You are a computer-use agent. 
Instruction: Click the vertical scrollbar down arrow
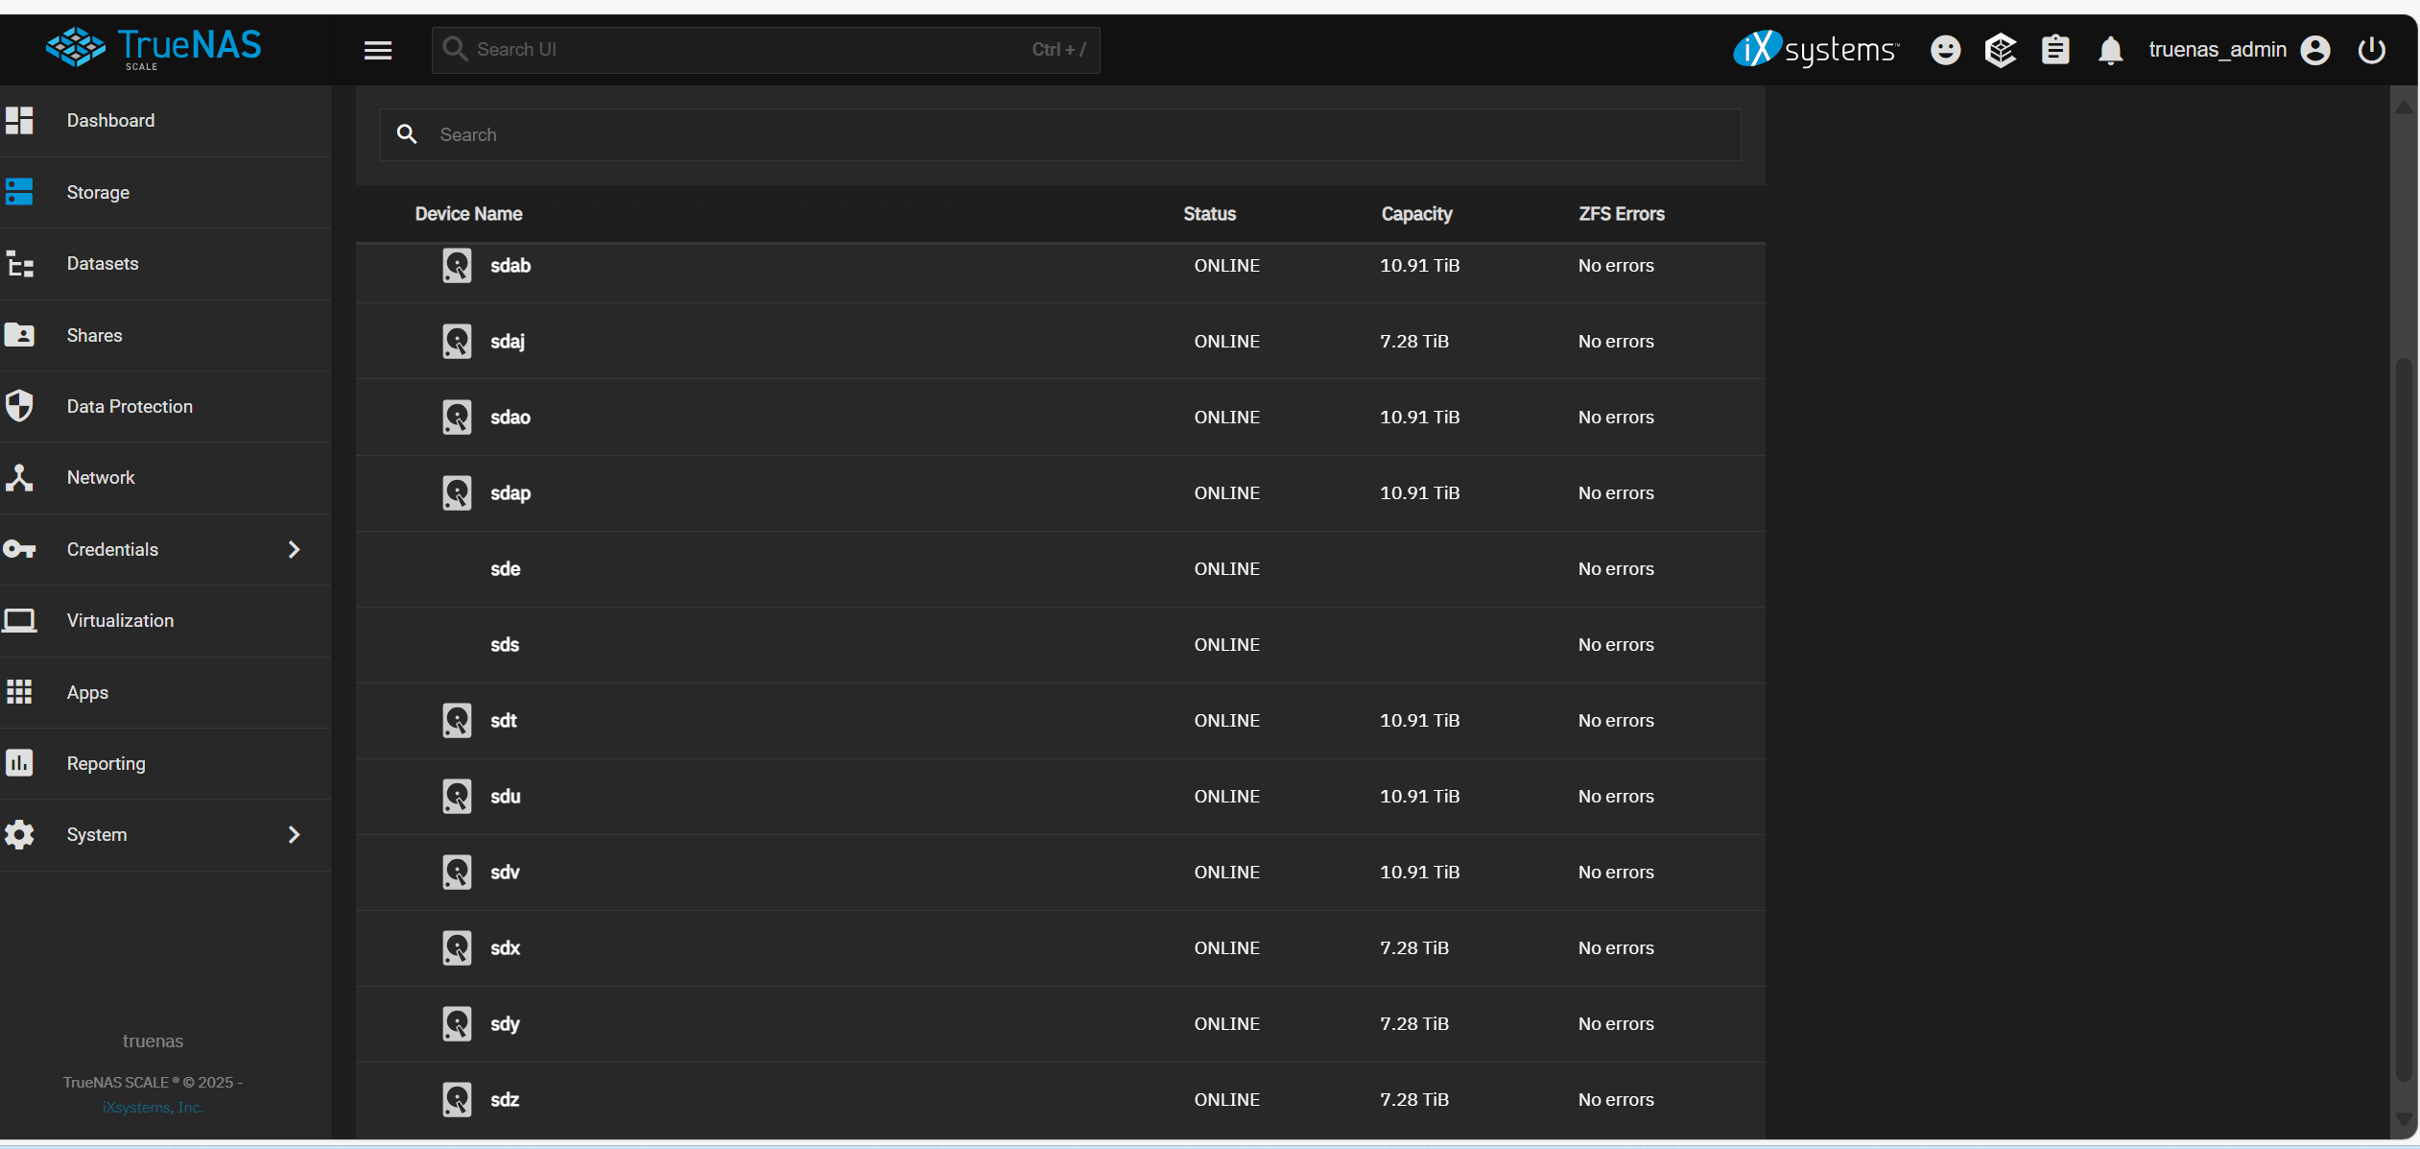[x=2403, y=1118]
